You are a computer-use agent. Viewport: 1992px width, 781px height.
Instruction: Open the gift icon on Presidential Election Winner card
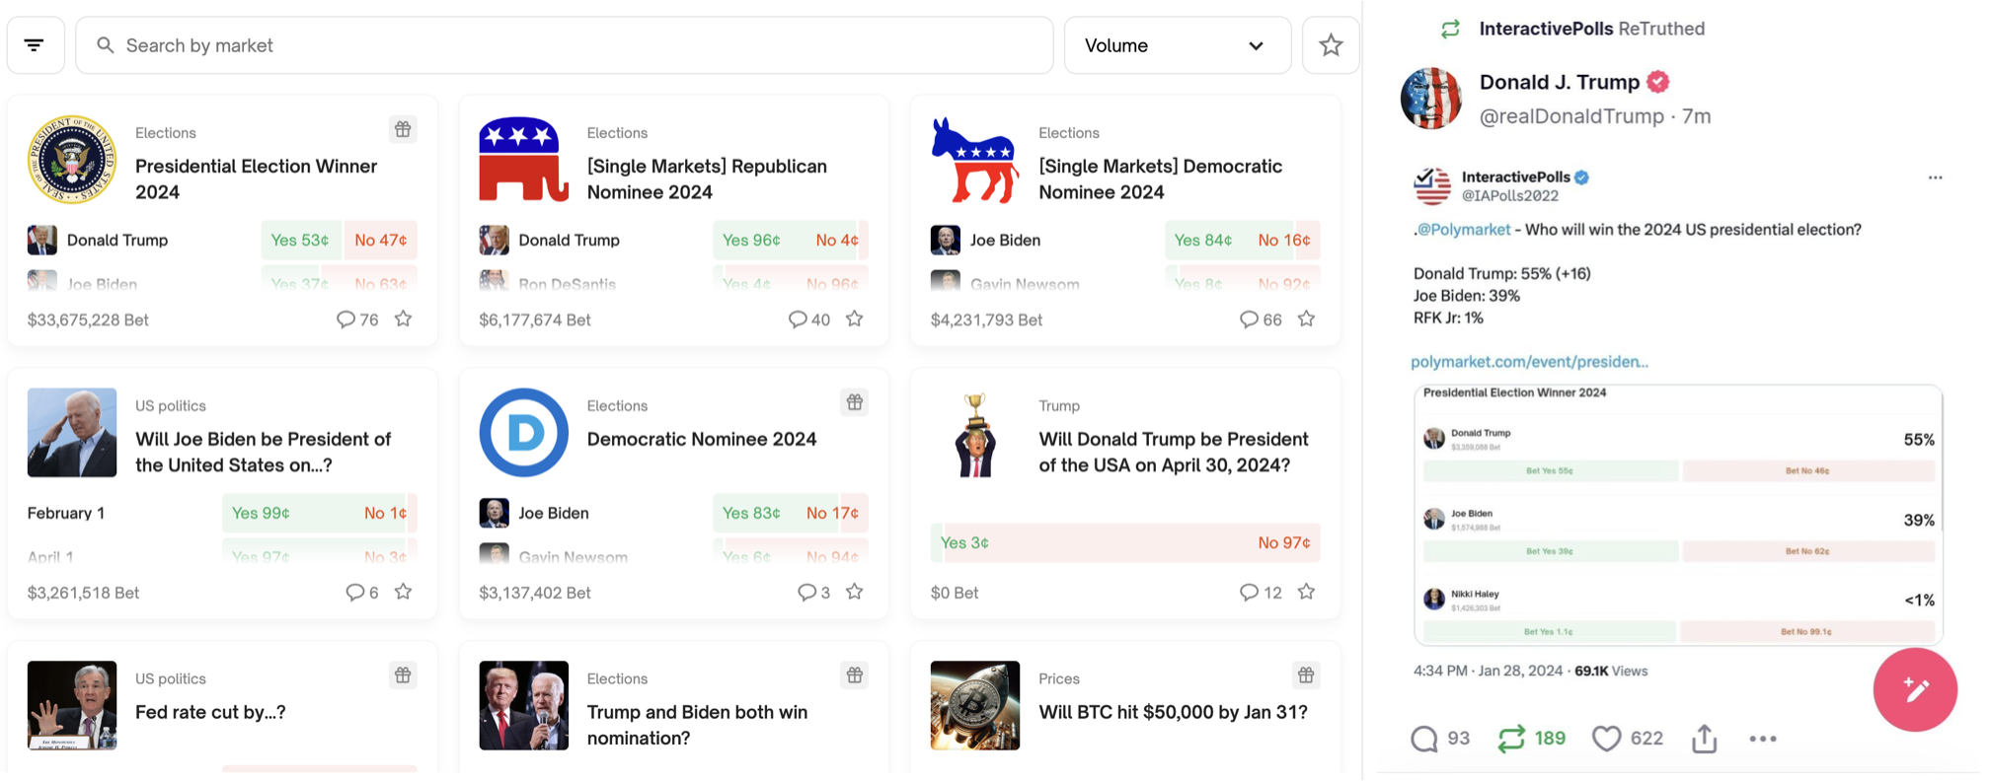click(x=403, y=129)
